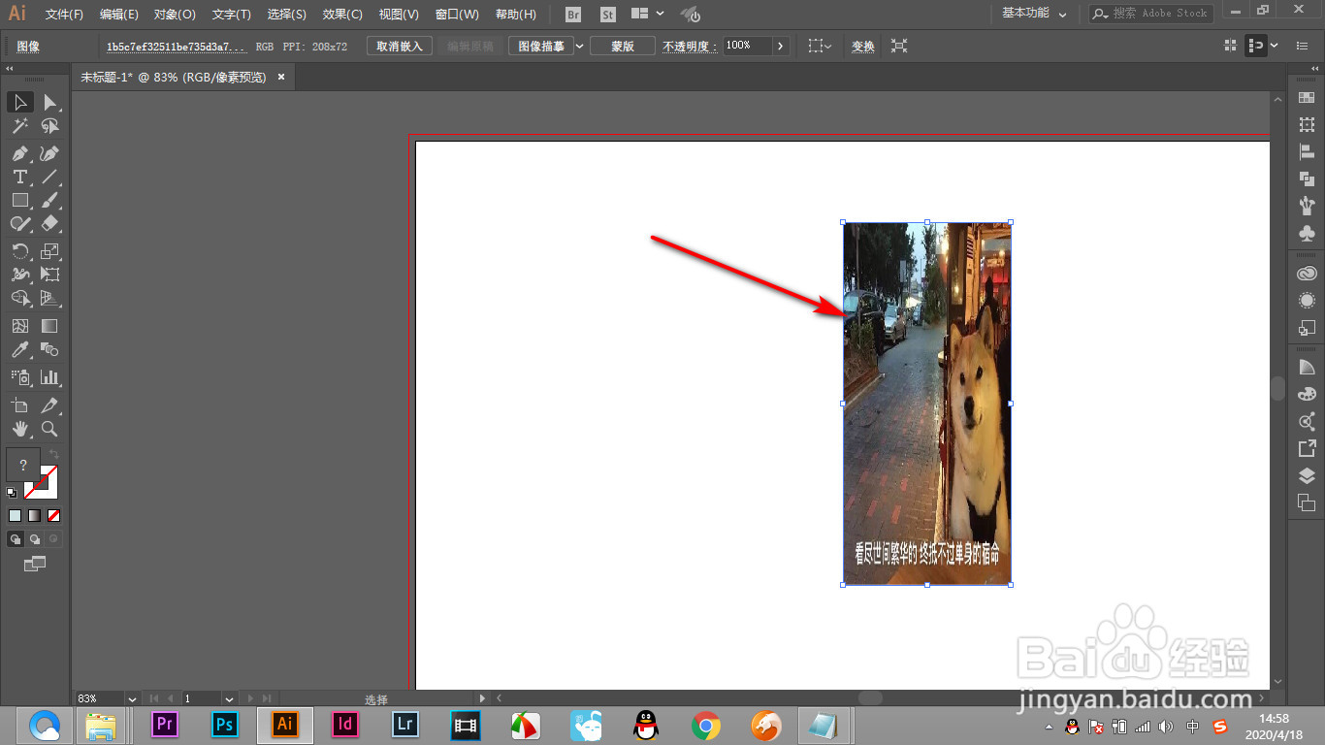
Task: Select the Rotate tool
Action: click(19, 251)
